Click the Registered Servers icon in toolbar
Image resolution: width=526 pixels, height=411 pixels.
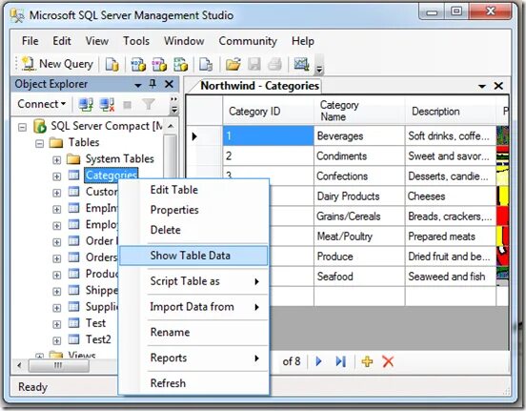(x=301, y=64)
